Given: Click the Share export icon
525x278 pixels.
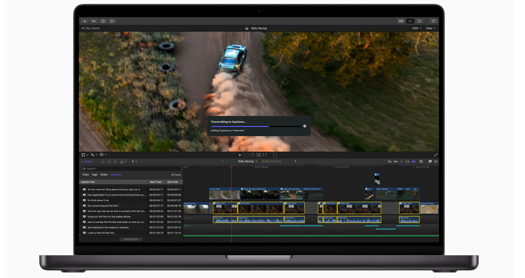Looking at the screenshot, I should (x=433, y=21).
